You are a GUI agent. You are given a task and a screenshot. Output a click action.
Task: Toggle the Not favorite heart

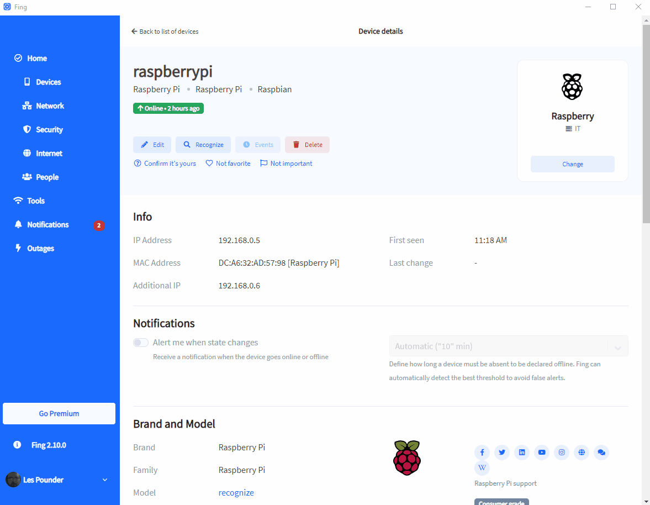point(228,164)
